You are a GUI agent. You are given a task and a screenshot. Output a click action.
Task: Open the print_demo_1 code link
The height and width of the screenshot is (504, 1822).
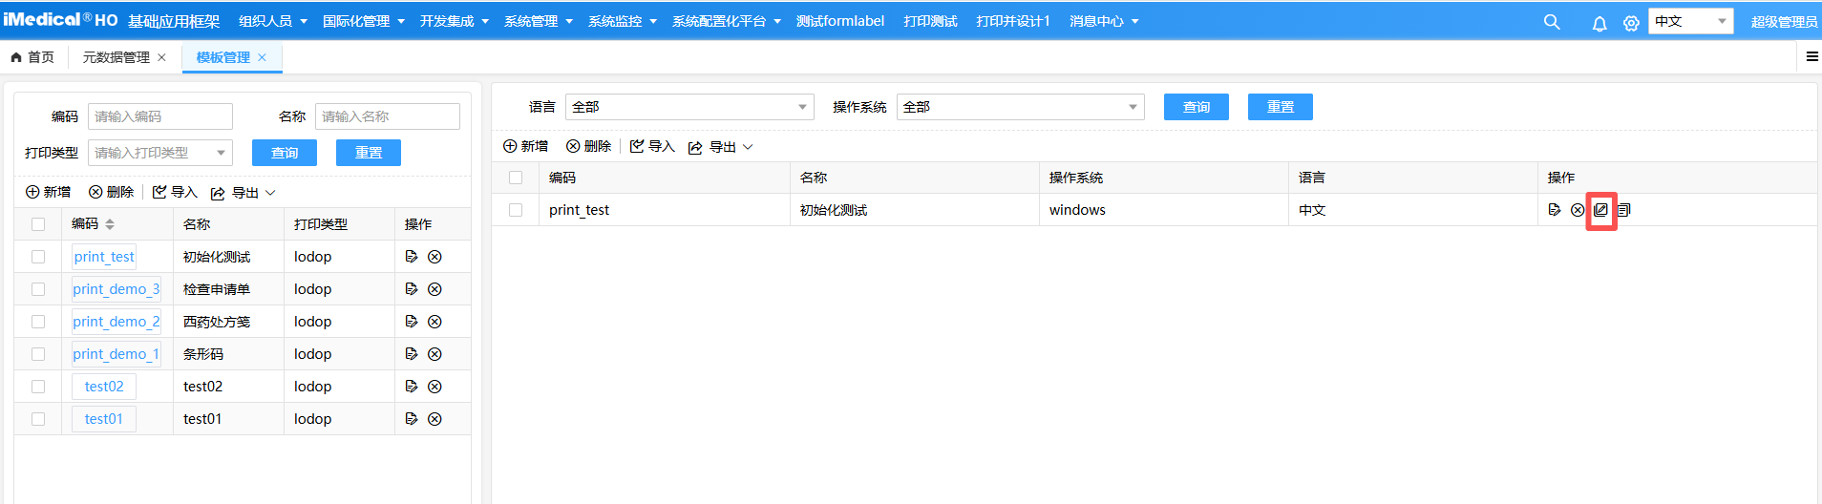click(x=116, y=354)
